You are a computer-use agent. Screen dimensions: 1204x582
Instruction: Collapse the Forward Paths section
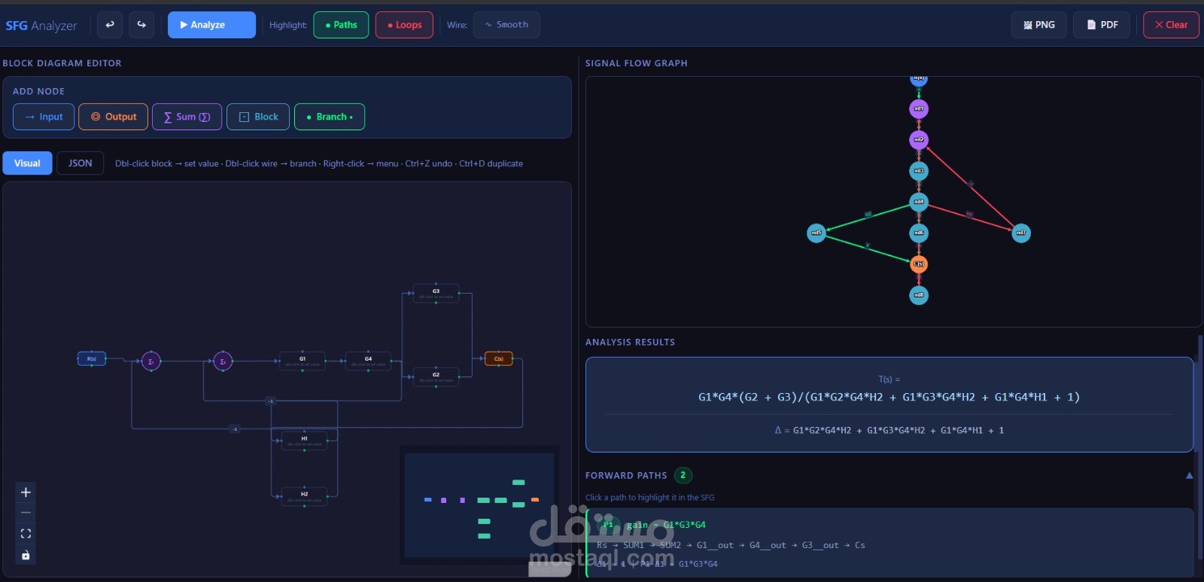tap(1189, 475)
